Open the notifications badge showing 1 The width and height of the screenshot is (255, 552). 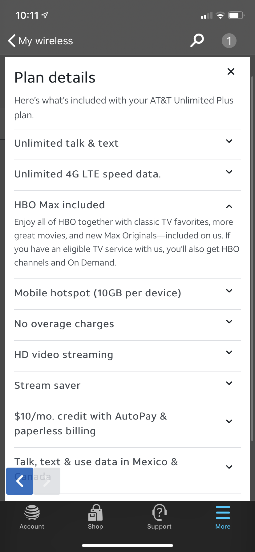point(229,41)
